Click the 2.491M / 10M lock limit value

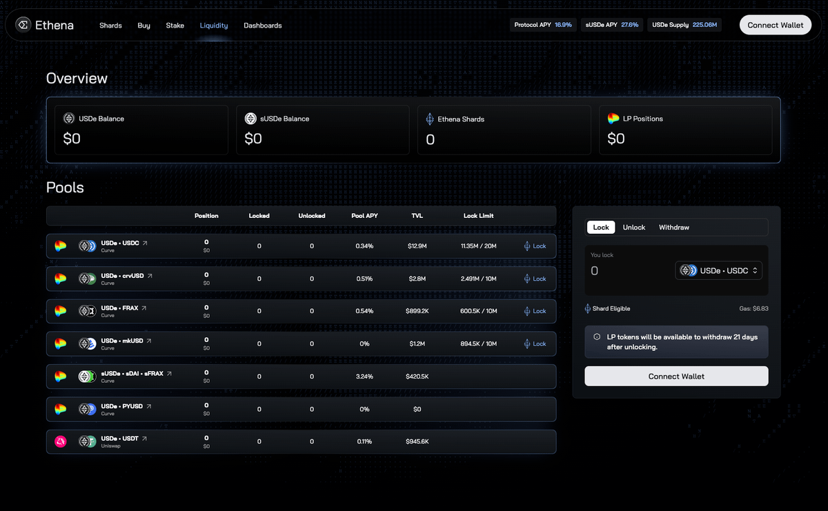click(x=478, y=279)
